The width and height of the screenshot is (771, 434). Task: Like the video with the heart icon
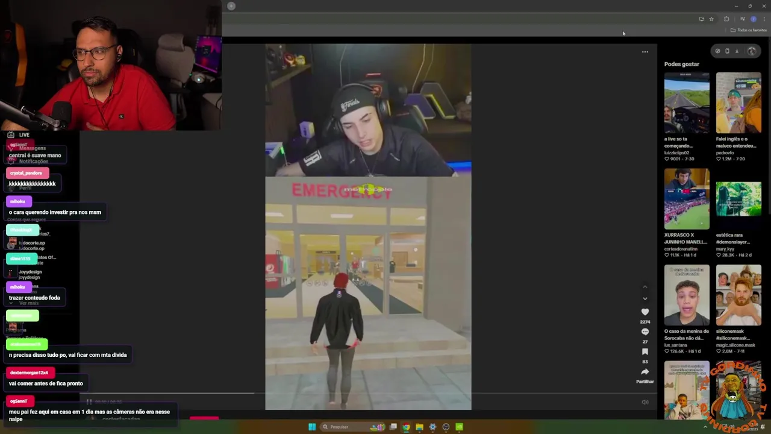click(x=645, y=312)
